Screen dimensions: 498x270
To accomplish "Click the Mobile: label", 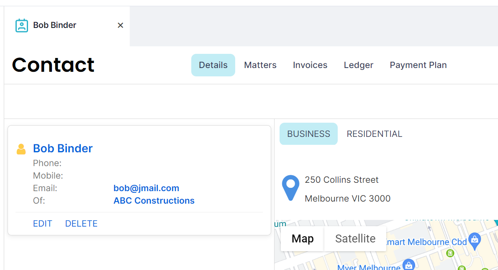I will click(48, 176).
